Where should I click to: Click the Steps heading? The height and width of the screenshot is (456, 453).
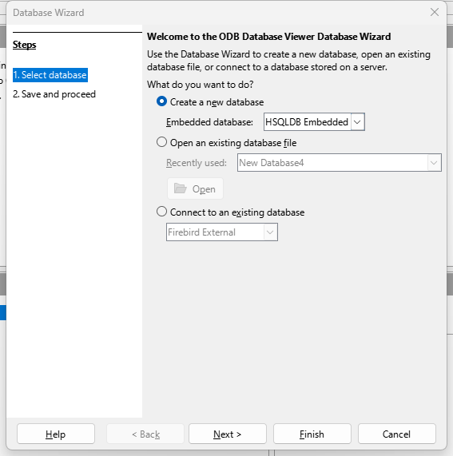click(x=25, y=45)
